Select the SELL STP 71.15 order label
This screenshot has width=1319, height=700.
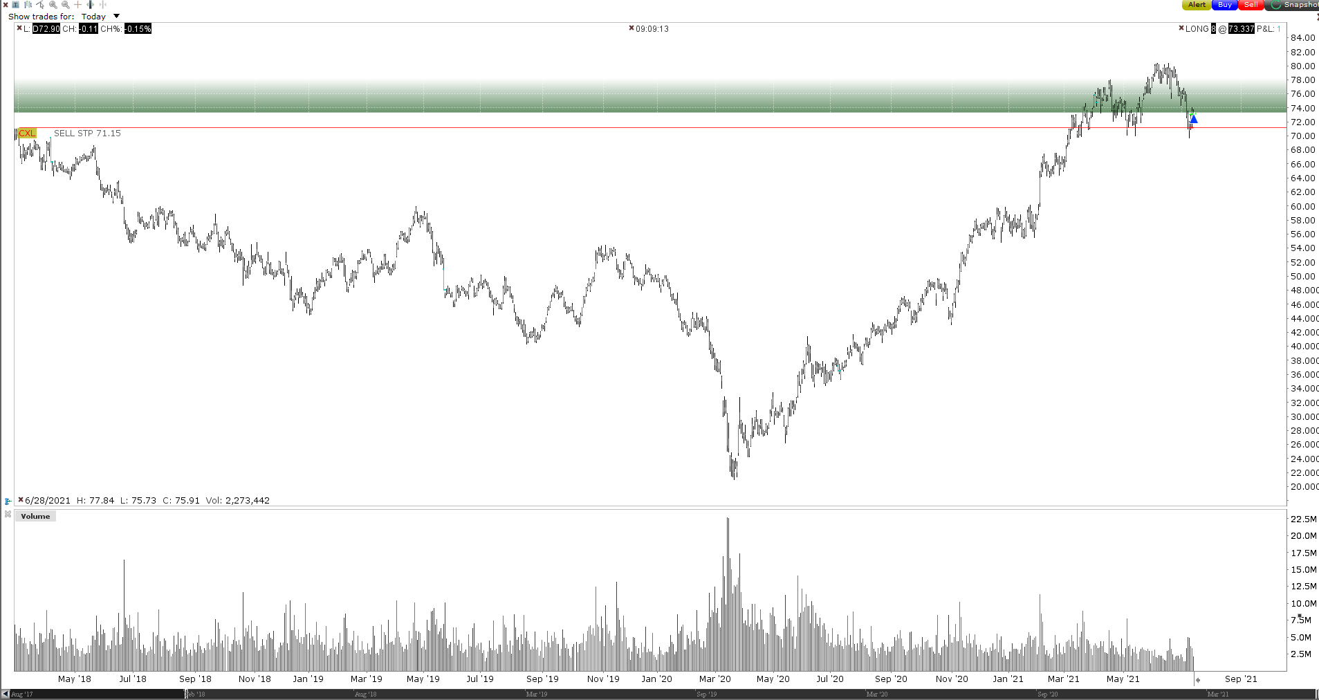pyautogui.click(x=87, y=133)
